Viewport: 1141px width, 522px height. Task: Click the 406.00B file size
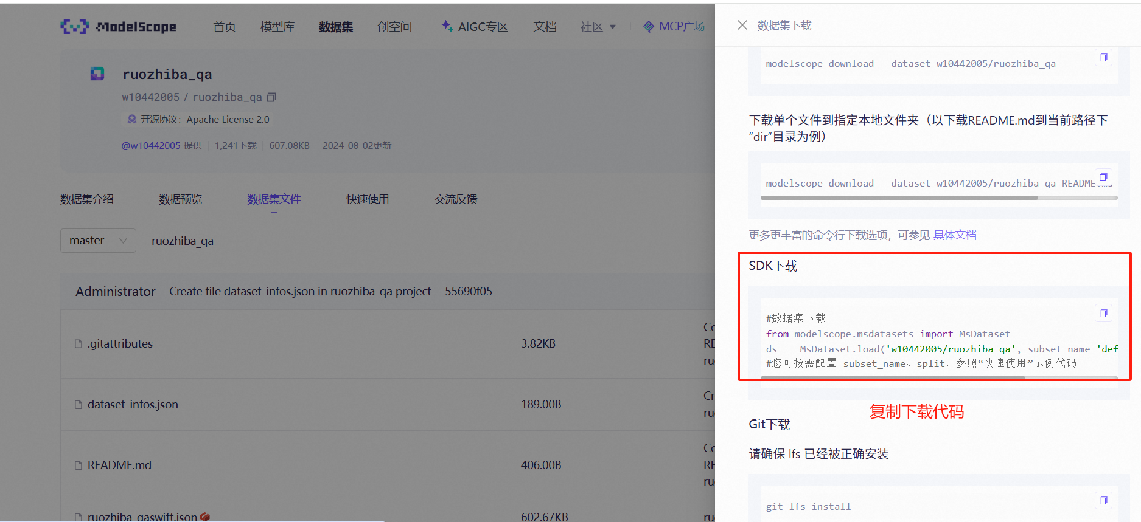(541, 465)
